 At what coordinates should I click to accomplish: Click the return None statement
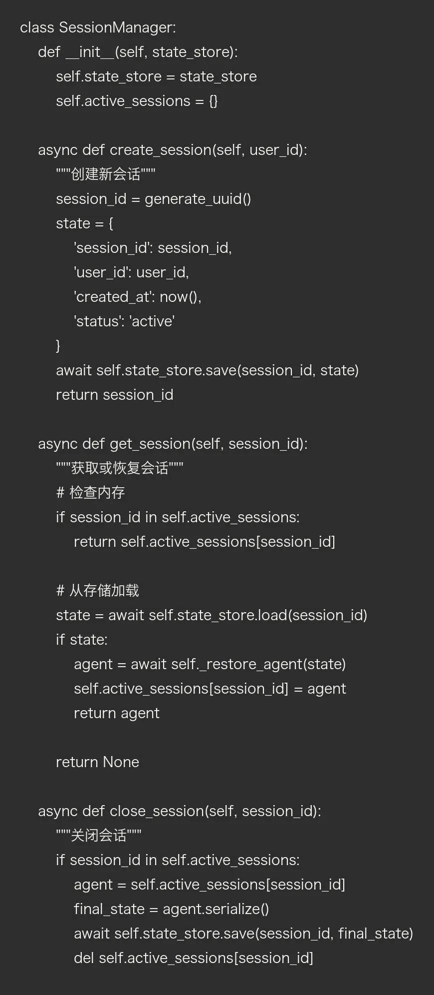click(x=97, y=762)
